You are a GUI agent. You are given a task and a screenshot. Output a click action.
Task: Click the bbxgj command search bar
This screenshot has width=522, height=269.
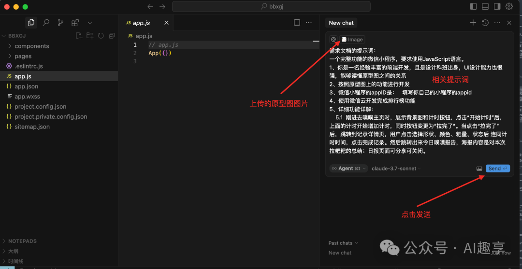point(271,6)
